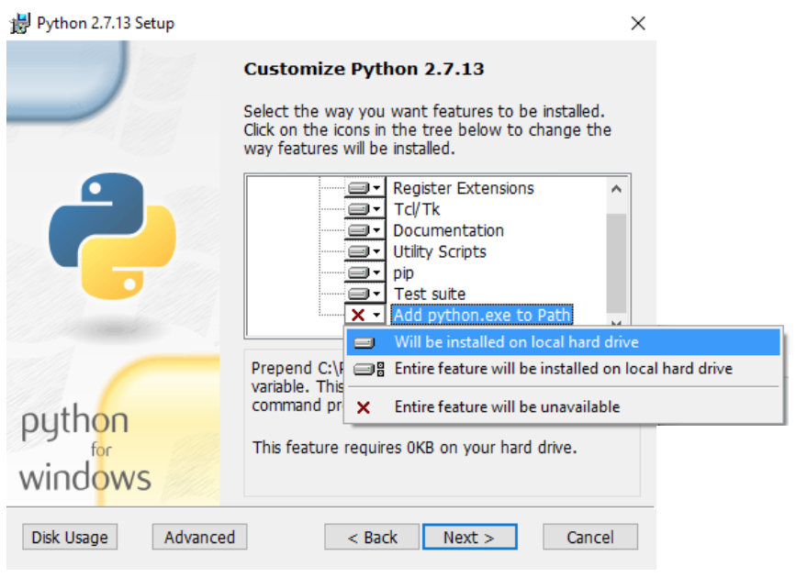Select the Register Extensions tree item

click(x=463, y=188)
